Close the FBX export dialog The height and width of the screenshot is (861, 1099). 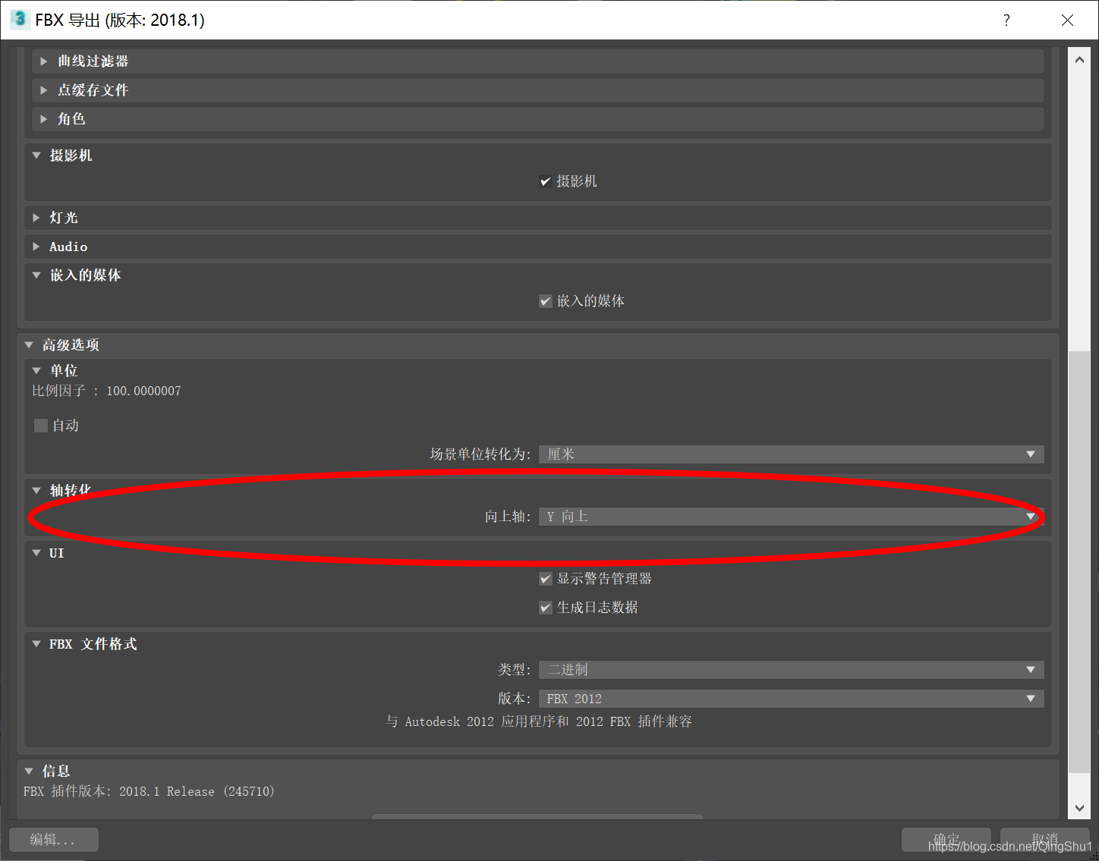[1067, 20]
